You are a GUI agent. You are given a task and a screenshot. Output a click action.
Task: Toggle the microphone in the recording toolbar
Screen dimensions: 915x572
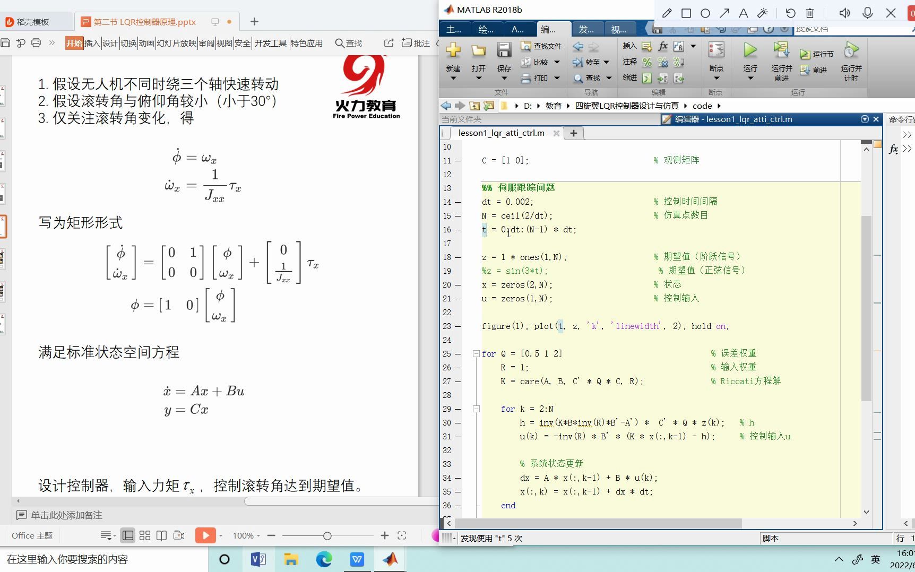click(868, 13)
